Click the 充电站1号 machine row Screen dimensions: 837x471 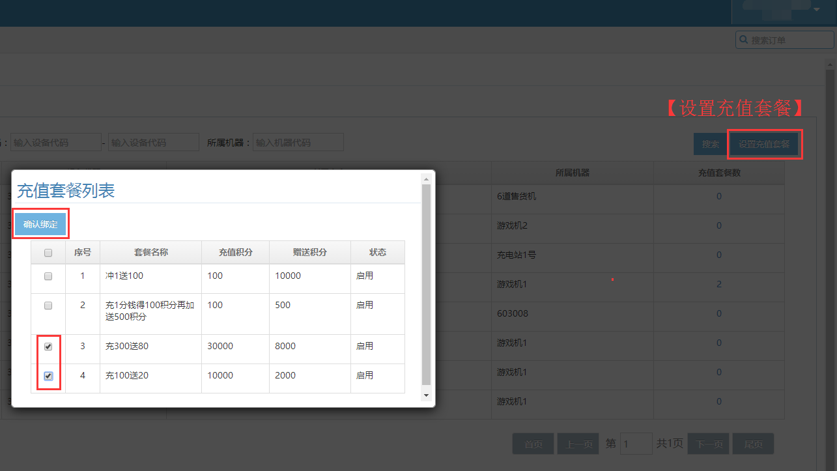click(517, 255)
